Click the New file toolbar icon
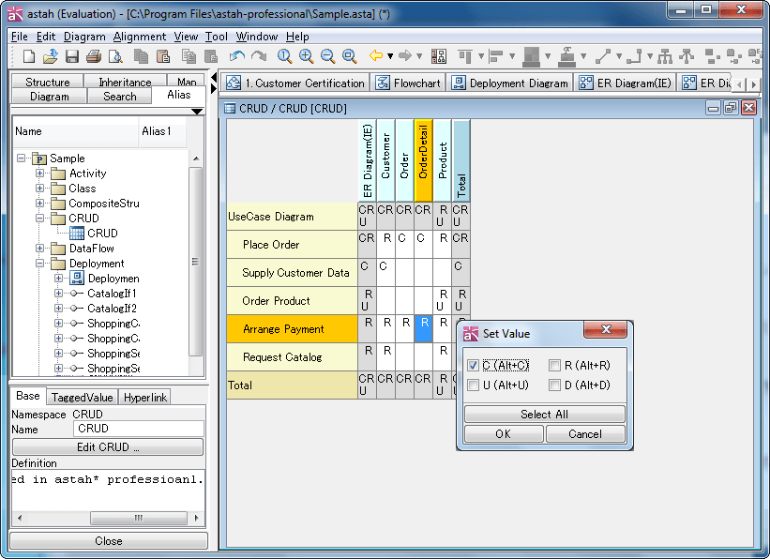Screen dimensions: 770x559 point(28,57)
